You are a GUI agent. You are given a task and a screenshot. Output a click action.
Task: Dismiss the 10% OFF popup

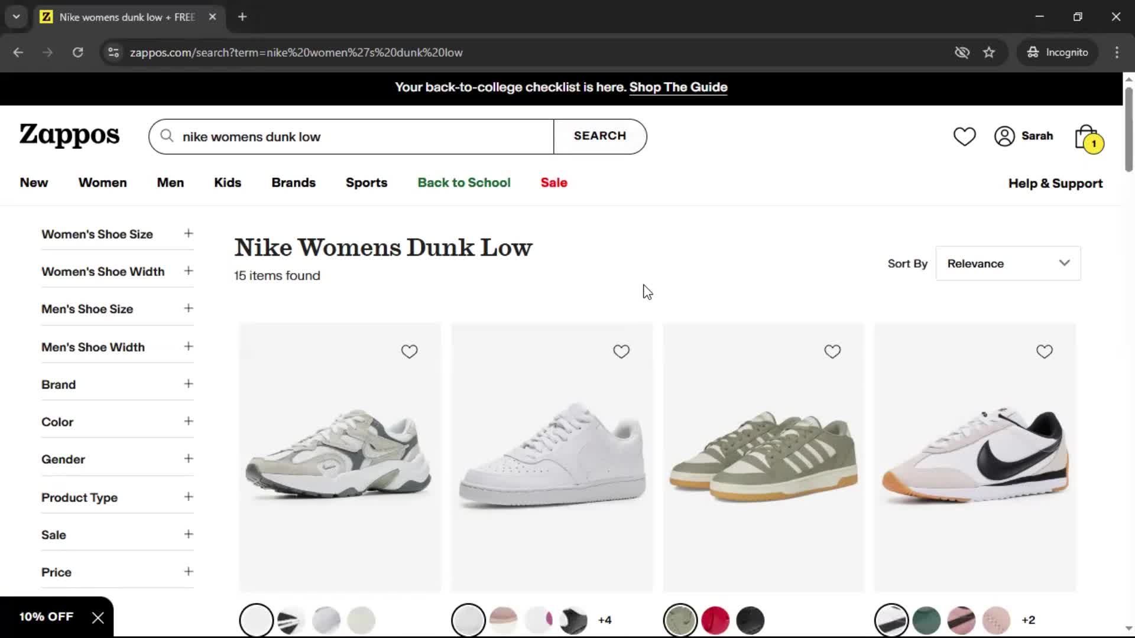[x=98, y=618]
